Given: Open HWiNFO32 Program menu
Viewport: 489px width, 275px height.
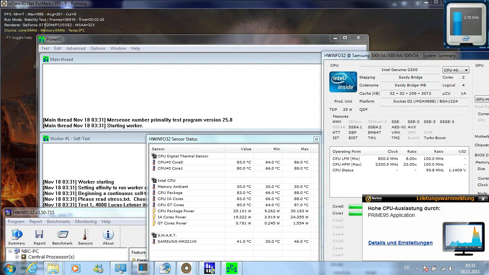Looking at the screenshot, I should [16, 222].
